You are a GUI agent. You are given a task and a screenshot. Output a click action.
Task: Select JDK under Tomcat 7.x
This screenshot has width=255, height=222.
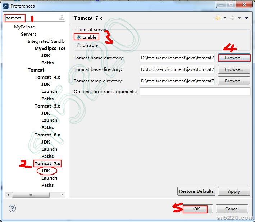point(46,171)
